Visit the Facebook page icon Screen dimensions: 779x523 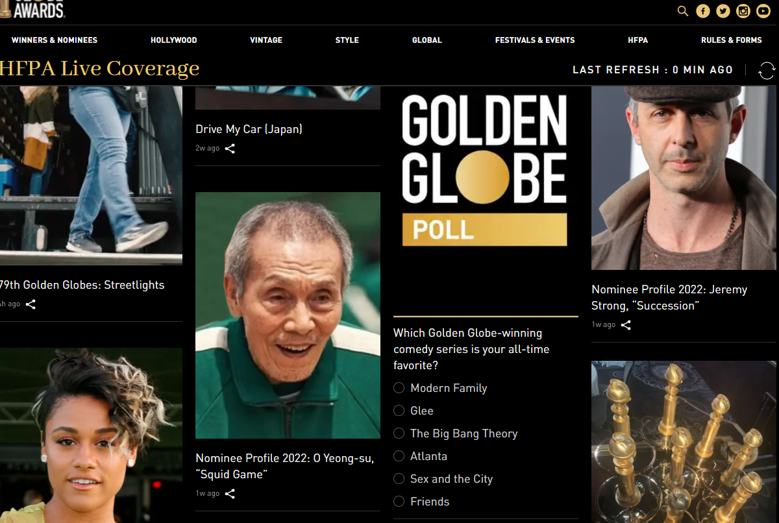[x=702, y=11]
